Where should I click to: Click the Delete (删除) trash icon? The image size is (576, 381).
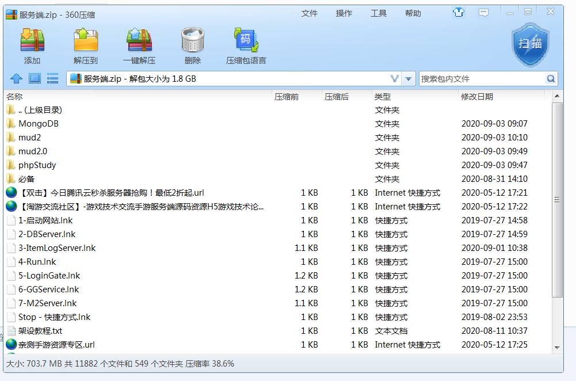tap(192, 41)
